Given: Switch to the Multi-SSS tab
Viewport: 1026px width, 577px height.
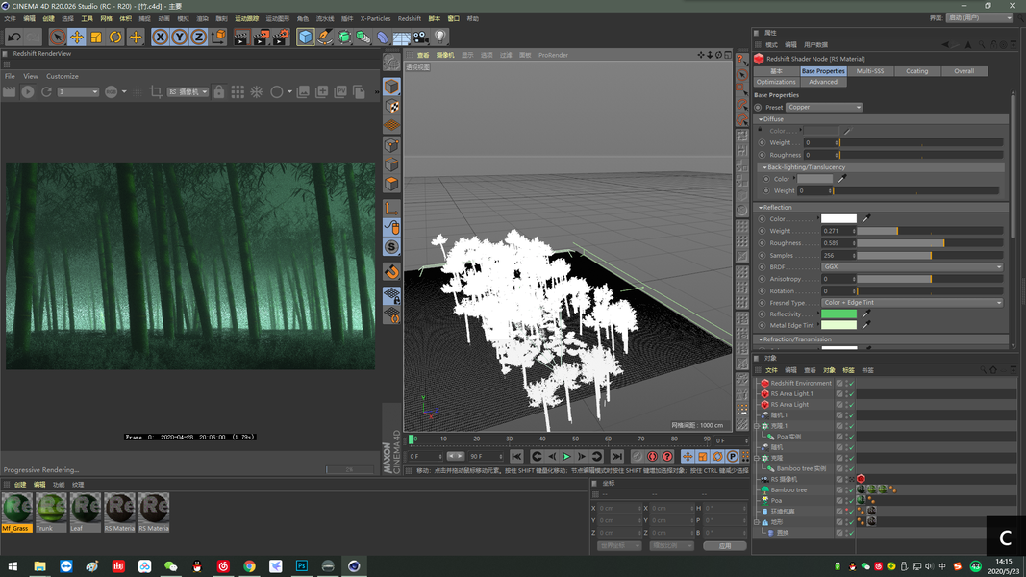Looking at the screenshot, I should pyautogui.click(x=869, y=71).
